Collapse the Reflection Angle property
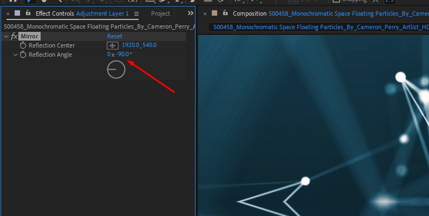Viewport: 429px width, 216px height. (15, 55)
